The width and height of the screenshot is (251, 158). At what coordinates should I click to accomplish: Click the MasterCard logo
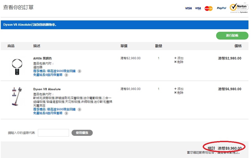click(x=209, y=9)
